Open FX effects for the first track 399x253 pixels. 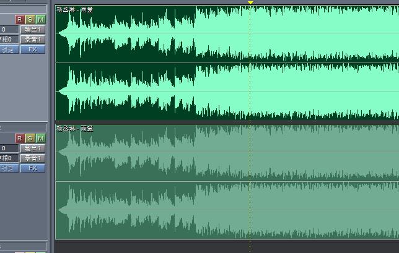33,49
